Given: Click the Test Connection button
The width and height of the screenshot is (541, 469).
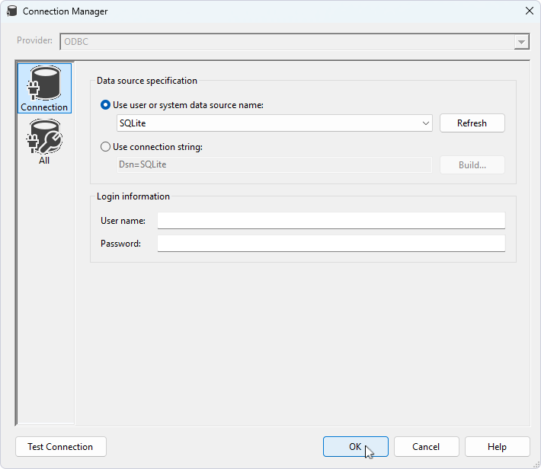Looking at the screenshot, I should [x=60, y=447].
